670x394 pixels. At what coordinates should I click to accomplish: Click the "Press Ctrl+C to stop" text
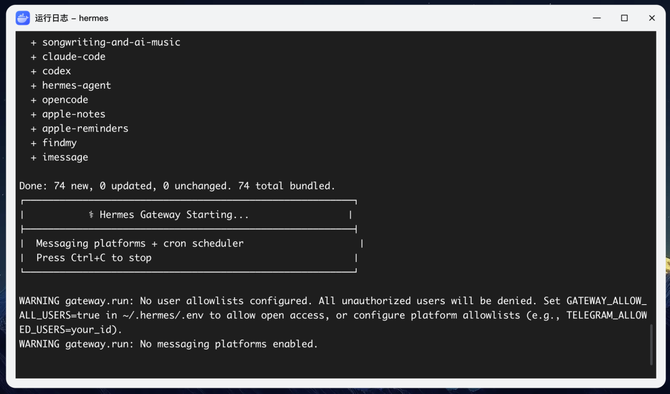tap(94, 258)
